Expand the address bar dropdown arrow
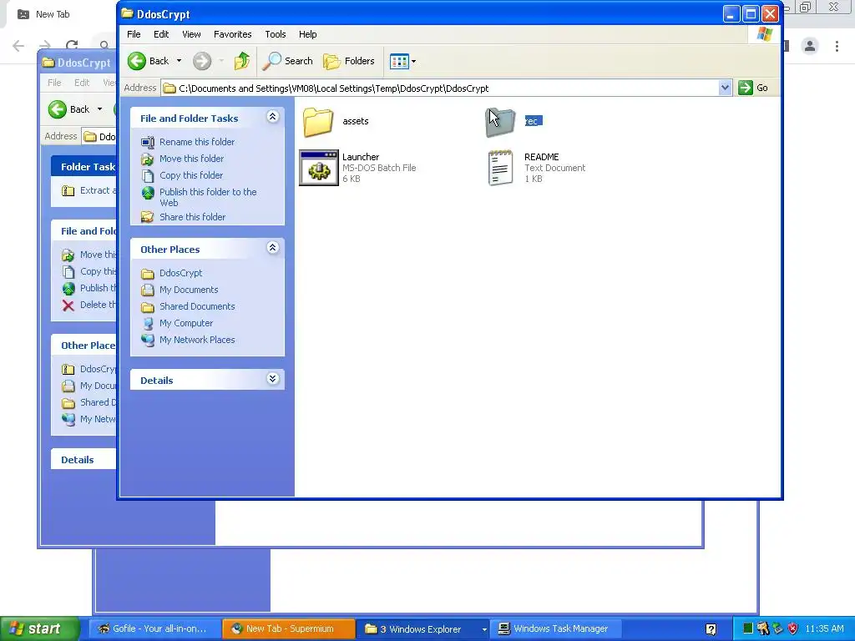Viewport: 855px width, 641px height. coord(725,88)
